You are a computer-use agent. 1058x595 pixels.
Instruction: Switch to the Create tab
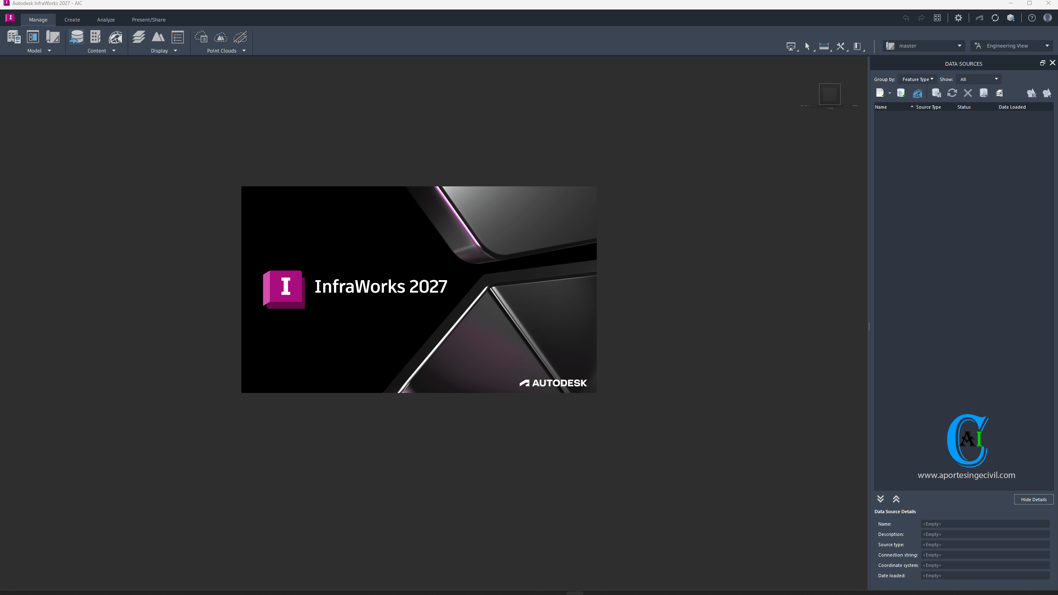click(72, 20)
